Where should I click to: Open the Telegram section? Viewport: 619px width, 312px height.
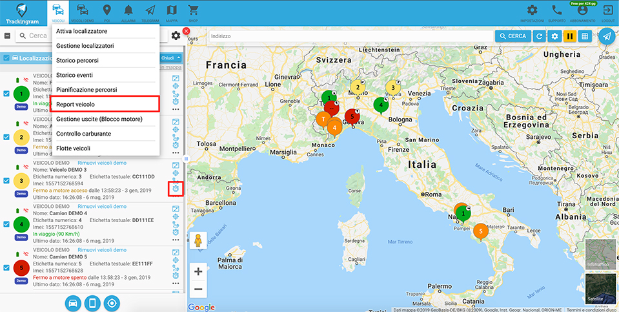pos(150,13)
